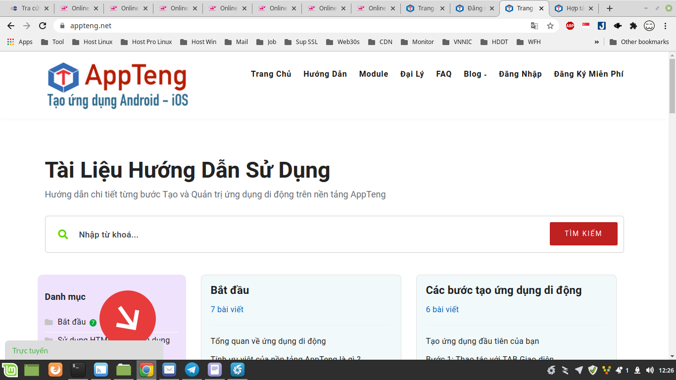The image size is (676, 380).
Task: Click the volume icon in system tray
Action: point(650,370)
